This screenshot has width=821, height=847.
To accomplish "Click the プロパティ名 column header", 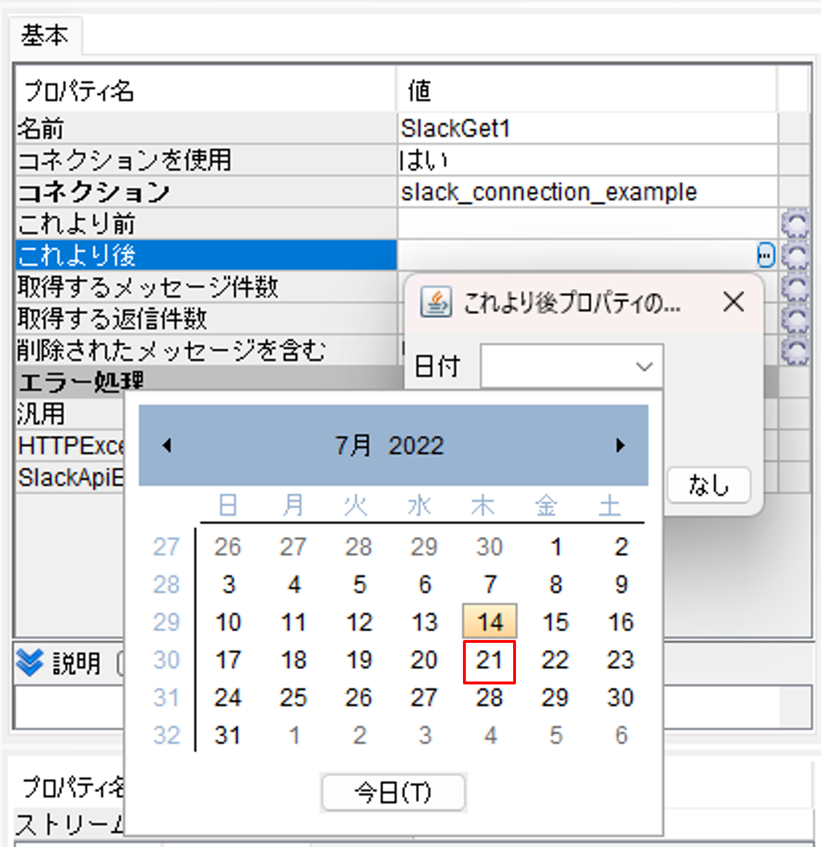I will click(206, 89).
